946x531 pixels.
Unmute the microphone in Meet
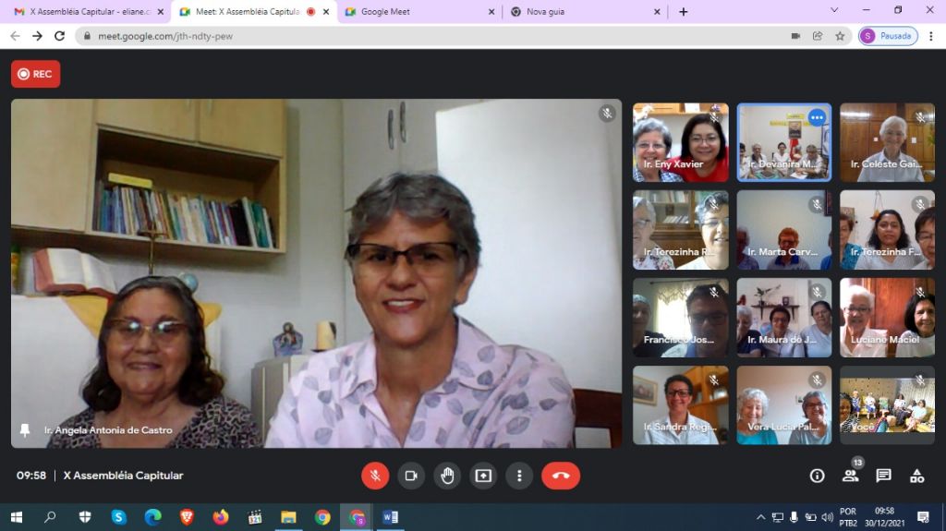click(x=375, y=476)
